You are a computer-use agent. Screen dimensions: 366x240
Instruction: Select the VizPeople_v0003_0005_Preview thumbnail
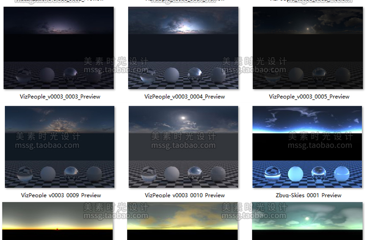click(308, 48)
